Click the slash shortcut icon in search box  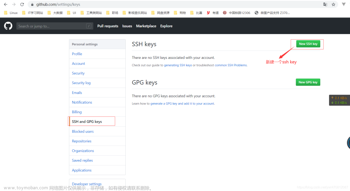coord(89,26)
